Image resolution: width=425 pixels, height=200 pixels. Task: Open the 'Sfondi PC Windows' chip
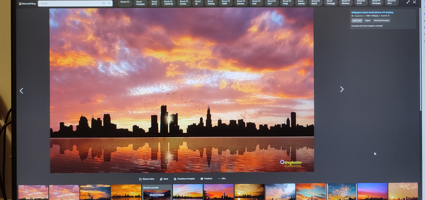pos(346,2)
